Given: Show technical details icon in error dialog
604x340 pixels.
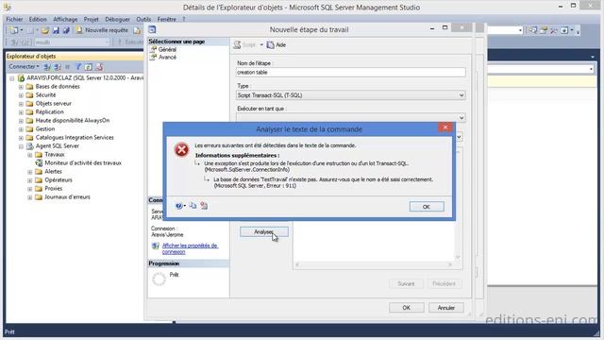Looking at the screenshot, I should tap(204, 206).
